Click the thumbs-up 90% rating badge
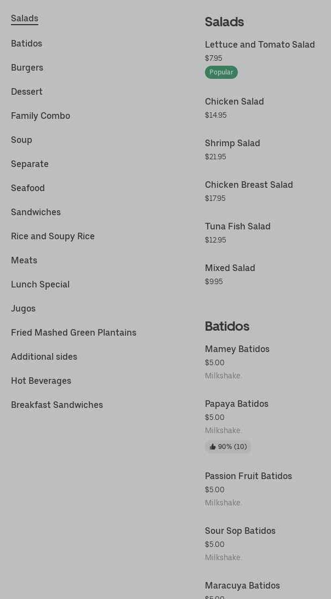This screenshot has height=599, width=331. pos(228,447)
